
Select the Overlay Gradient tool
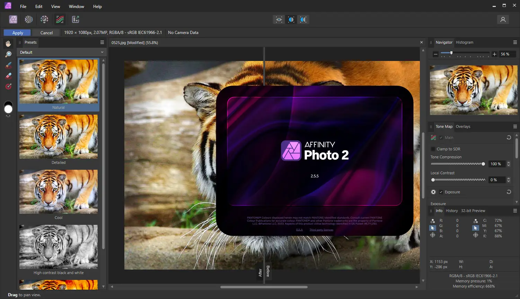pyautogui.click(x=8, y=87)
